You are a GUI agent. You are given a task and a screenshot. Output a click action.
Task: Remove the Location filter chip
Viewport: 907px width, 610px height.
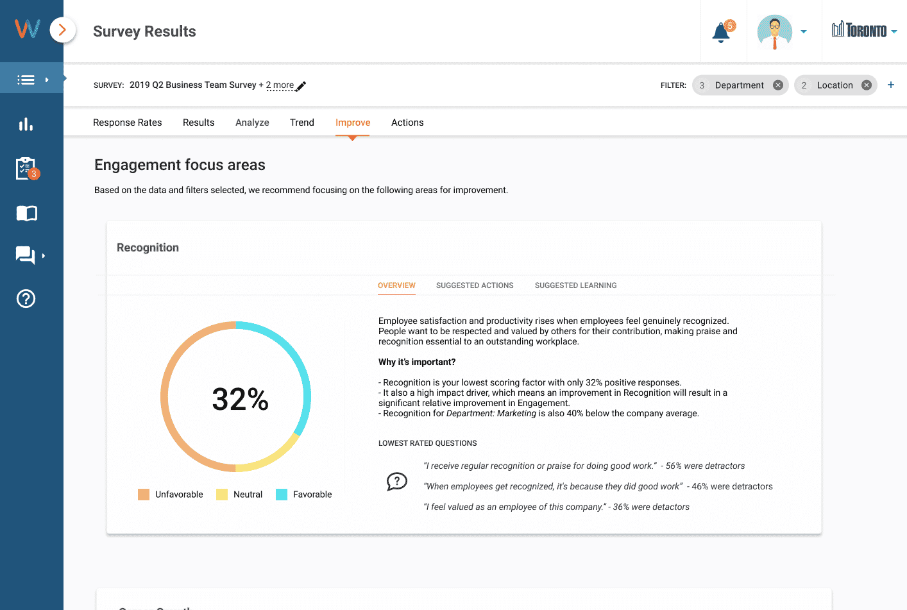pyautogui.click(x=866, y=85)
